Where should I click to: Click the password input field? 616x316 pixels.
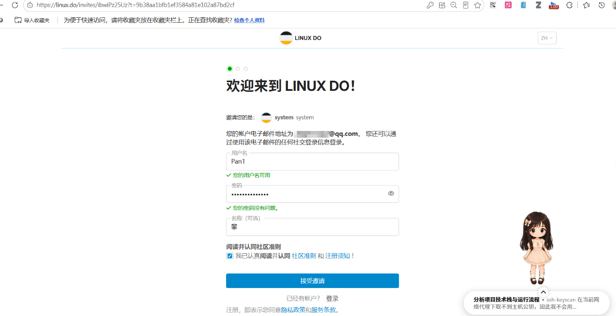(313, 194)
